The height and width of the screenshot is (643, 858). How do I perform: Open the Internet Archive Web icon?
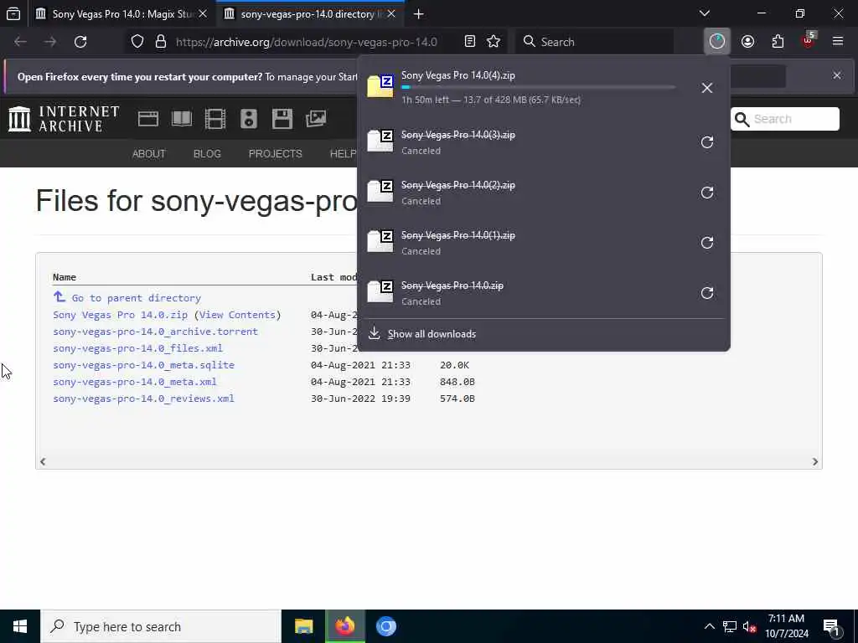pyautogui.click(x=148, y=119)
